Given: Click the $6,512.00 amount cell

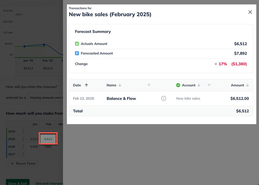Looking at the screenshot, I should pos(240,99).
